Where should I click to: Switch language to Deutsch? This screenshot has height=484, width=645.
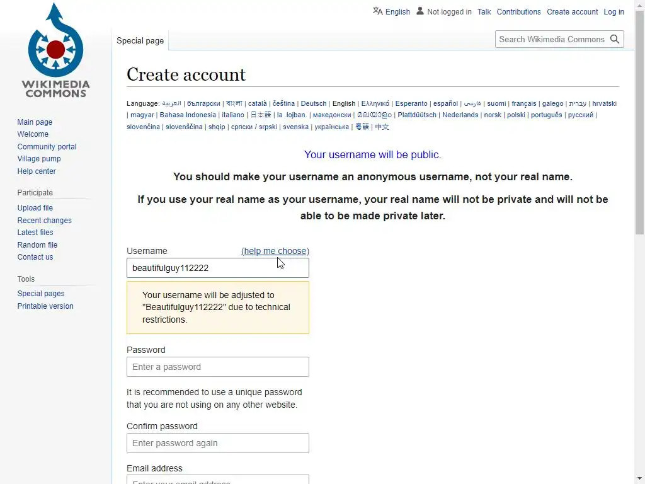point(314,104)
